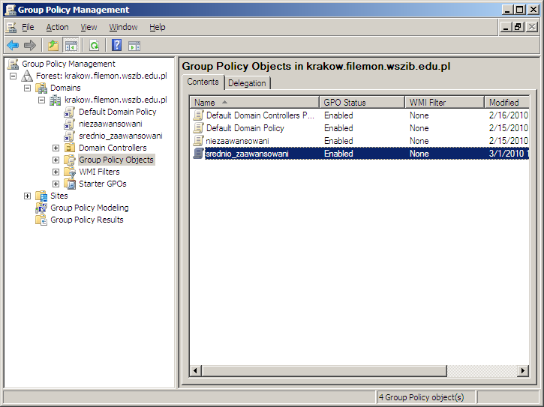544x407 pixels.
Task: Click the horizontal scrollbar thumb
Action: pos(323,370)
